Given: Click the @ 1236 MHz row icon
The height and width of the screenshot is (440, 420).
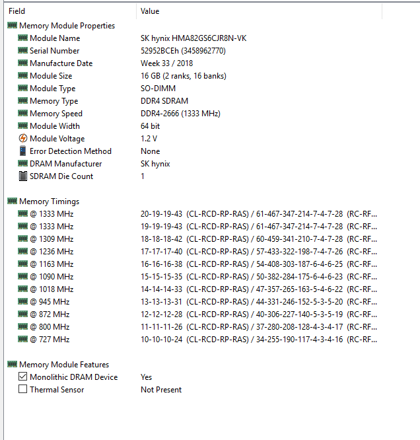Looking at the screenshot, I should coord(22,251).
